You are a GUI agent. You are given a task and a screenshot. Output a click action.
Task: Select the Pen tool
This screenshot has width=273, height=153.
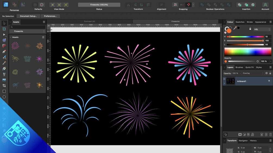point(4,51)
